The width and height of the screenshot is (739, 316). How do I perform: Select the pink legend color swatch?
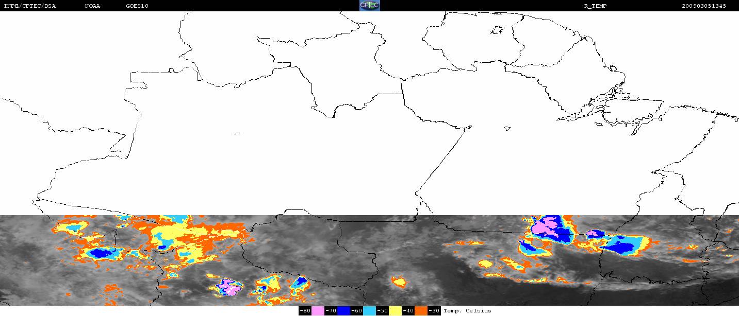point(318,311)
